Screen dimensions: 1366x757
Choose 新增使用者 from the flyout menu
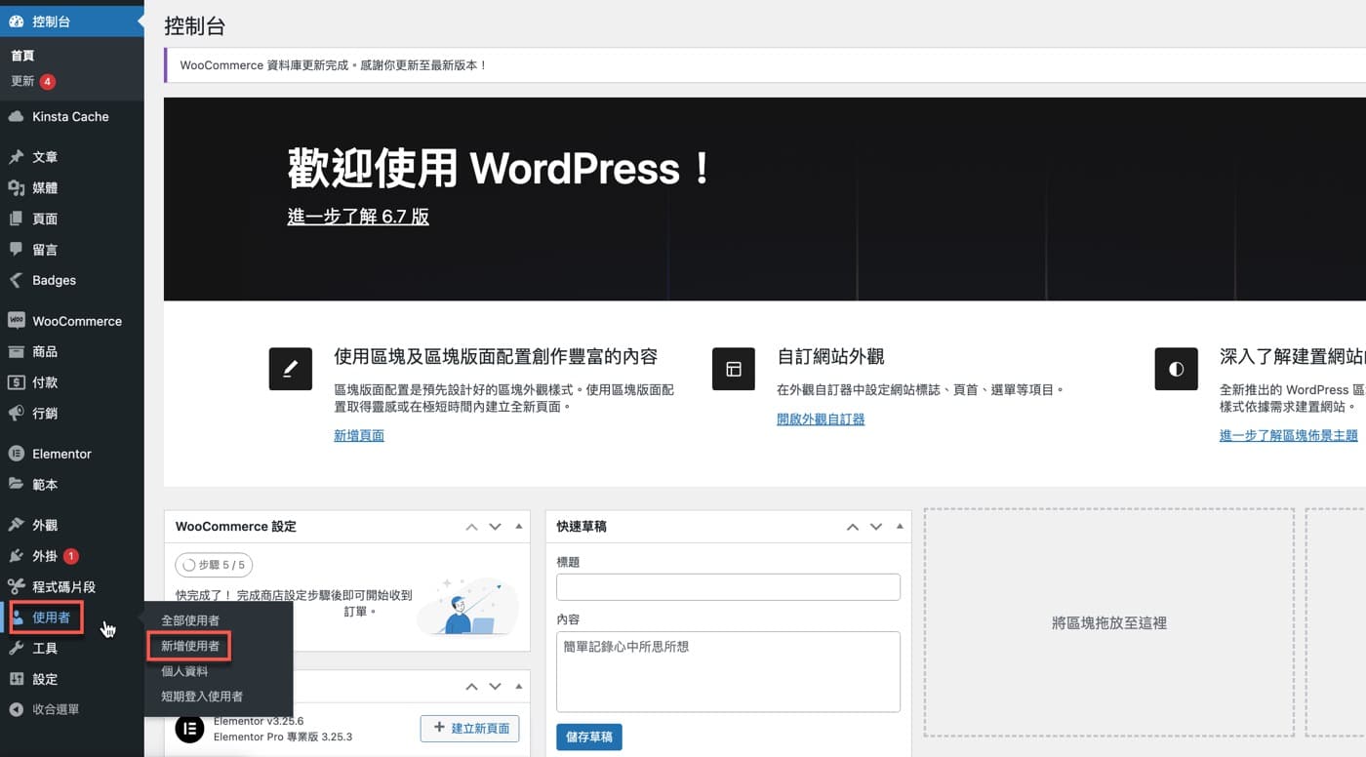coord(190,646)
